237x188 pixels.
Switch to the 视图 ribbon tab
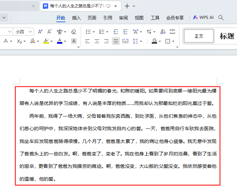tap(139, 18)
